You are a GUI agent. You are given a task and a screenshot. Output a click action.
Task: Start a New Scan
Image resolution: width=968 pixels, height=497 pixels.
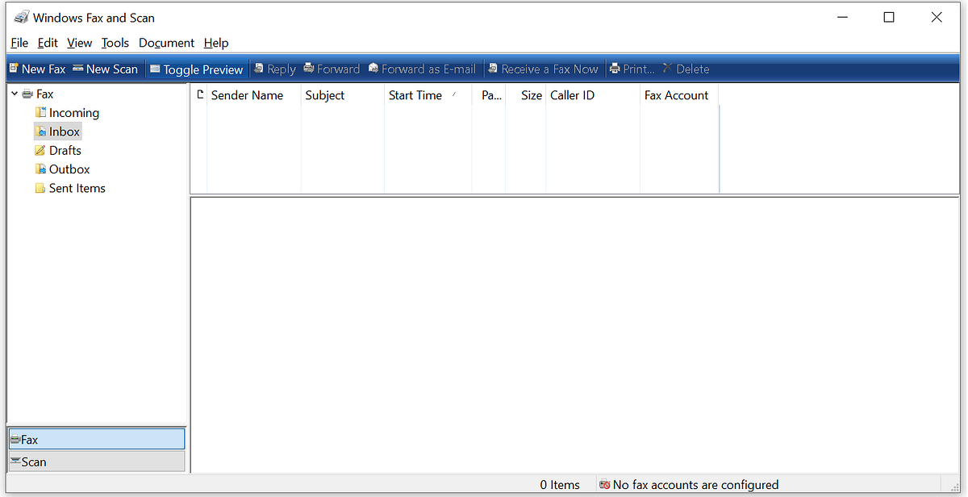point(105,69)
